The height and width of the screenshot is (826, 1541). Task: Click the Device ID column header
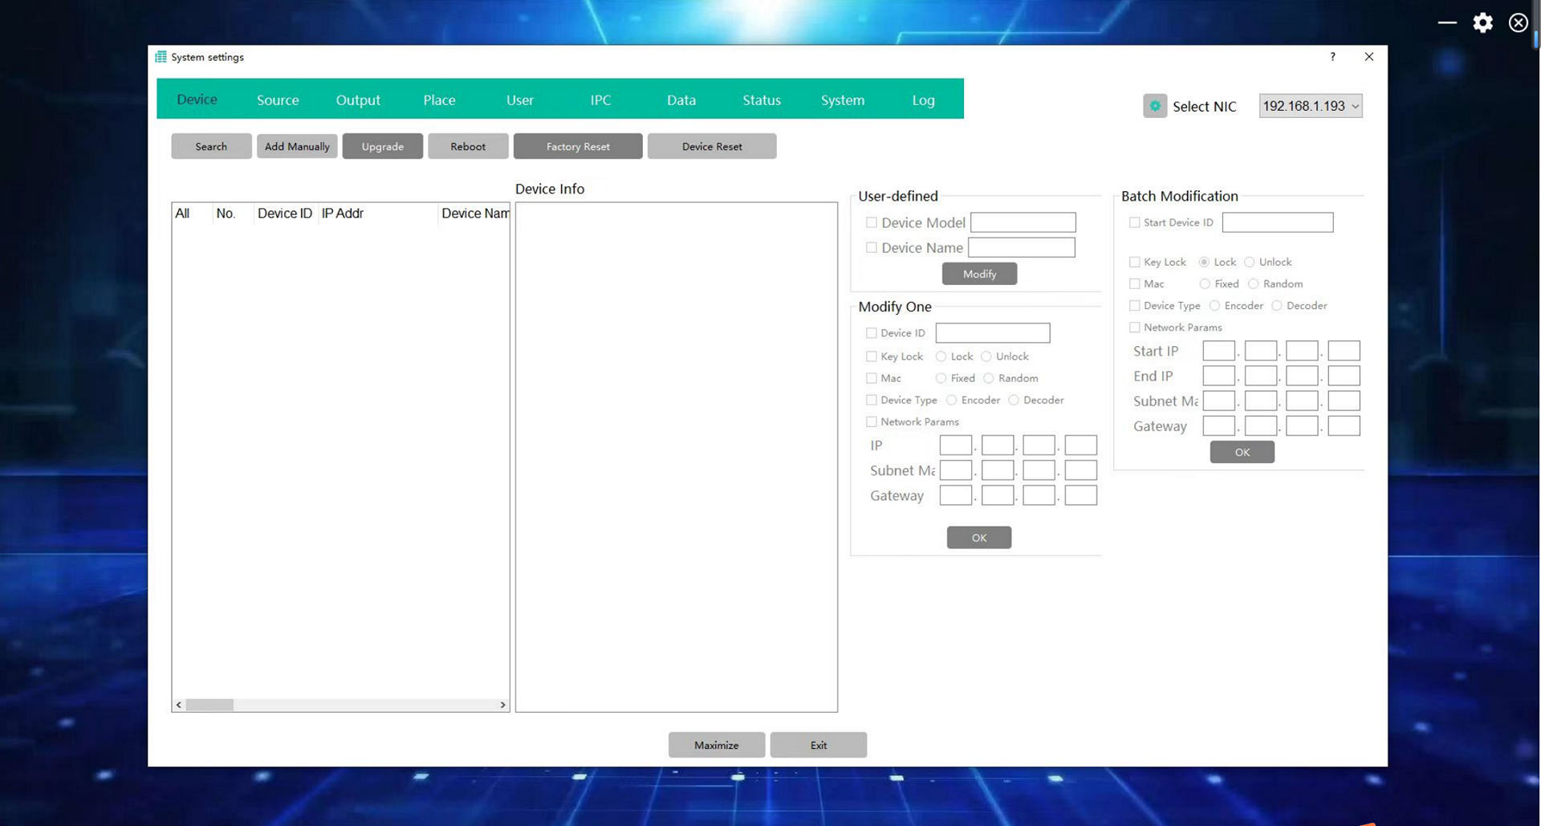point(284,214)
